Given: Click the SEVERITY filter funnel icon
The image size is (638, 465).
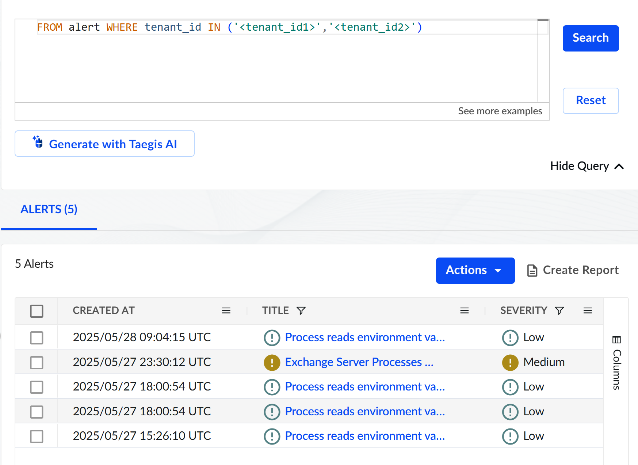Looking at the screenshot, I should (x=559, y=311).
